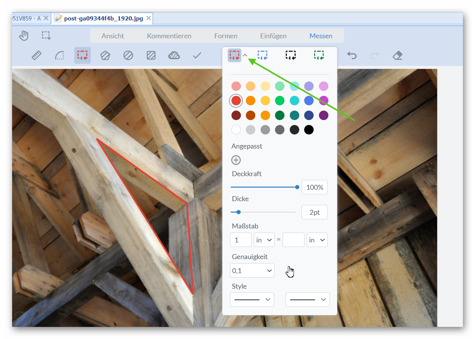
Task: Choose the polygon area measurement tool
Action: (x=105, y=56)
